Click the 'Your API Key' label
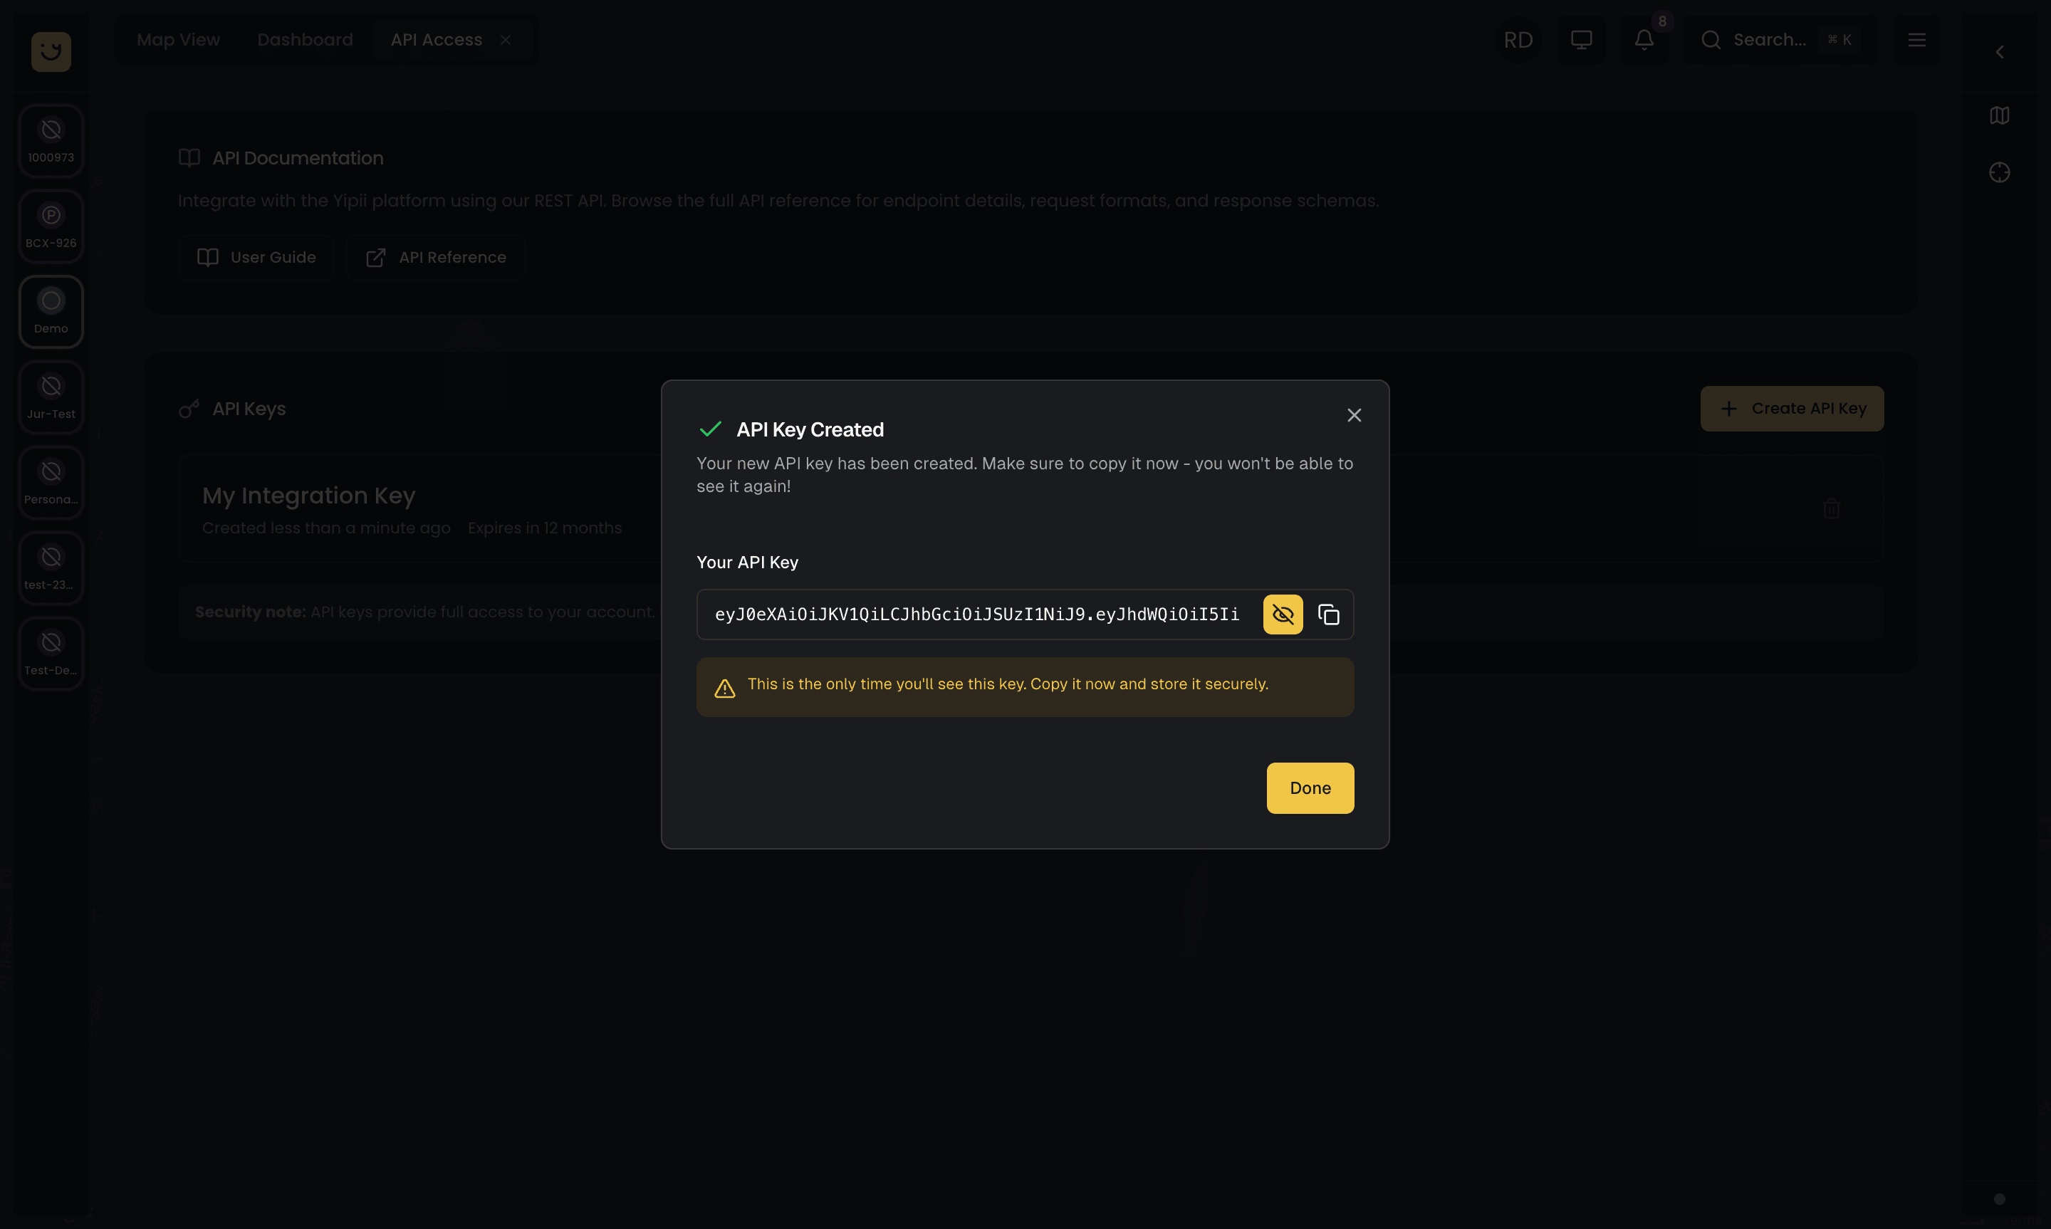 [747, 563]
